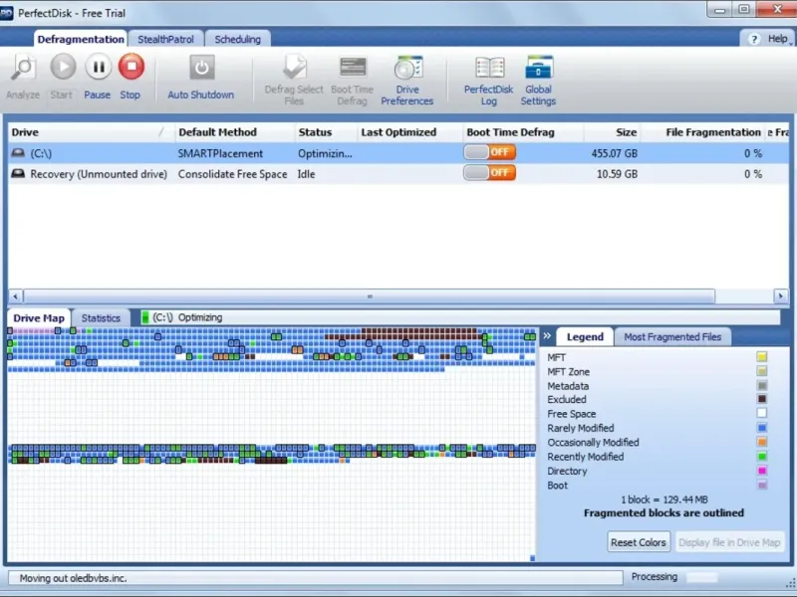Collapse legend panel with double-chevron
Viewport: 797px width, 597px height.
coord(547,335)
